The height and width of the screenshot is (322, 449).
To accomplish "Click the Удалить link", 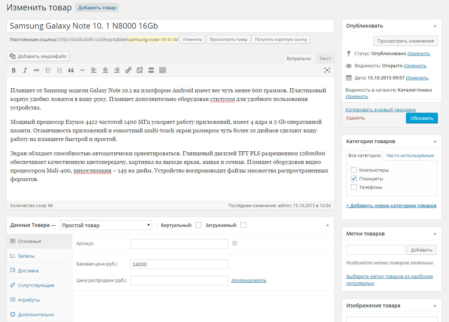I will pyautogui.click(x=356, y=118).
